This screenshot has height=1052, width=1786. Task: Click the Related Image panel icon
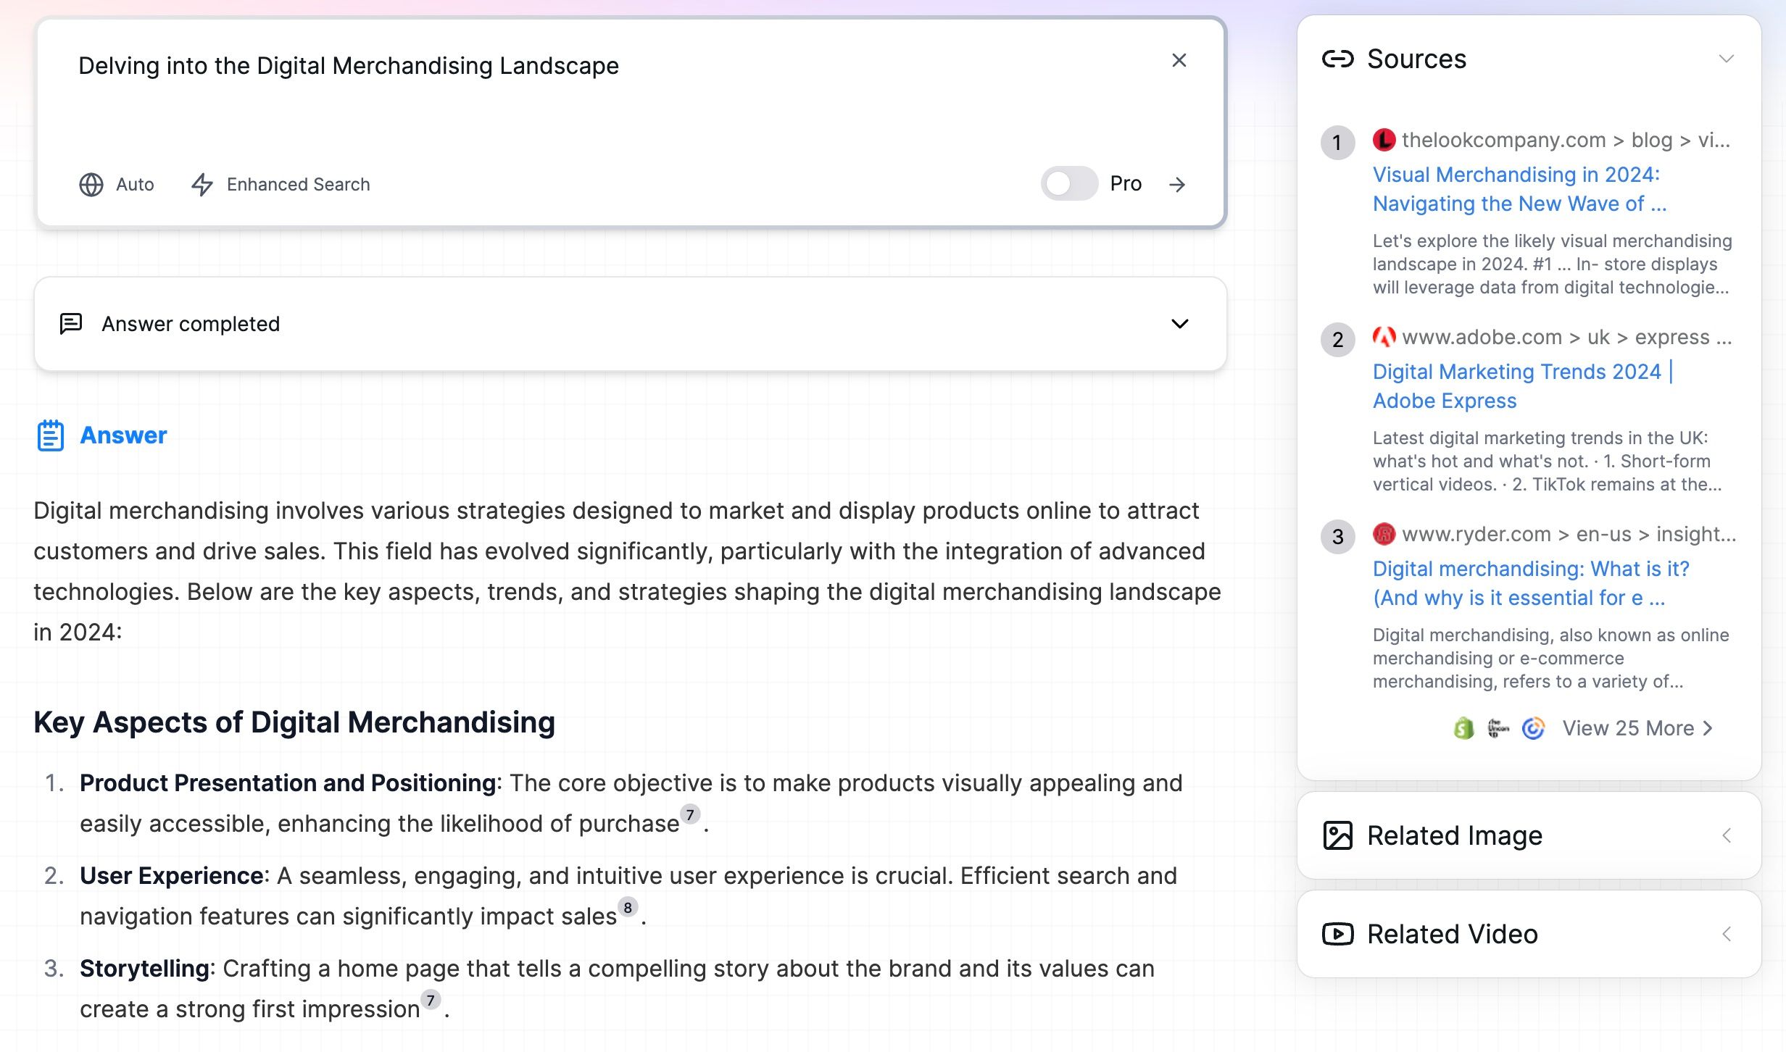tap(1337, 834)
